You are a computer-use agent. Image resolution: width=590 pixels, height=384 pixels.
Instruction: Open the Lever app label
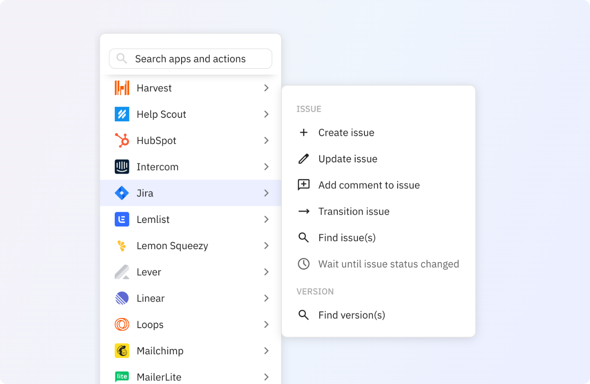149,272
